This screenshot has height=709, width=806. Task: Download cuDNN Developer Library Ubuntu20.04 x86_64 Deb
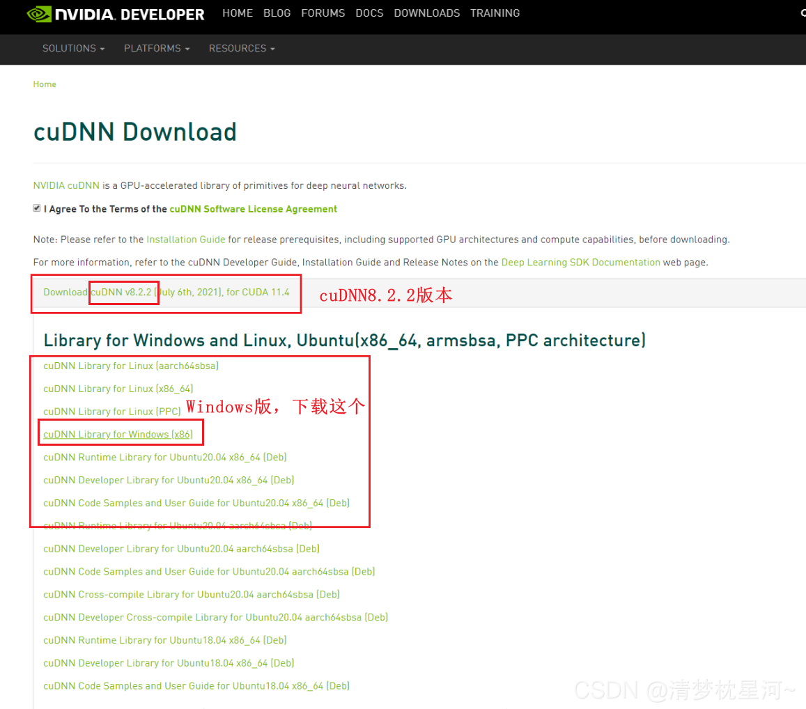169,481
